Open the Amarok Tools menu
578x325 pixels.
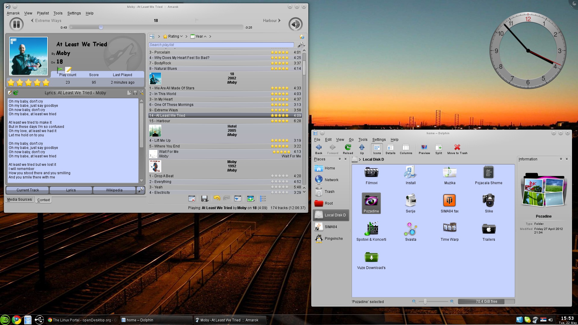tap(58, 13)
